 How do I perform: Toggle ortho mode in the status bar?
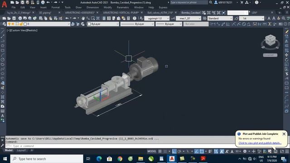point(174,151)
